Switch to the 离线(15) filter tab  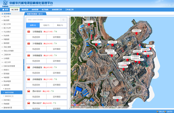[60, 25]
